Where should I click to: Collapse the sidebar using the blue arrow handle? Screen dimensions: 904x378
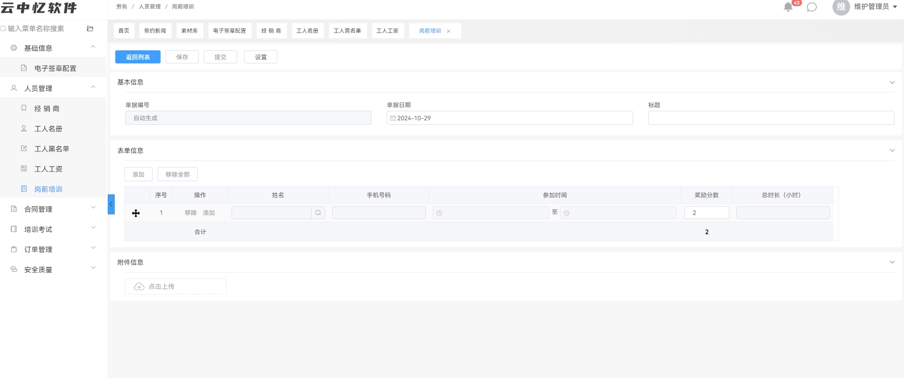click(111, 204)
